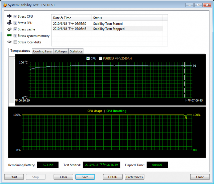The height and width of the screenshot is (184, 214).
Task: Click the graph scale slider handle
Action: [x=12, y=58]
